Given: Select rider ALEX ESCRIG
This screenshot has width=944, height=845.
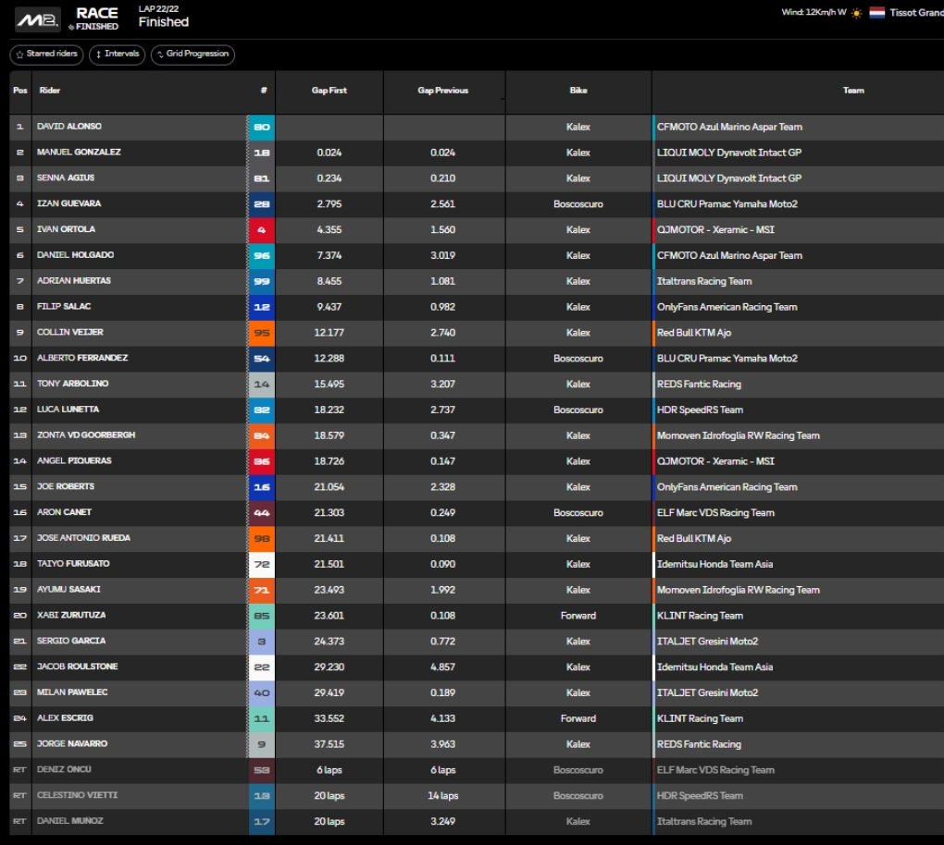Looking at the screenshot, I should pos(65,718).
